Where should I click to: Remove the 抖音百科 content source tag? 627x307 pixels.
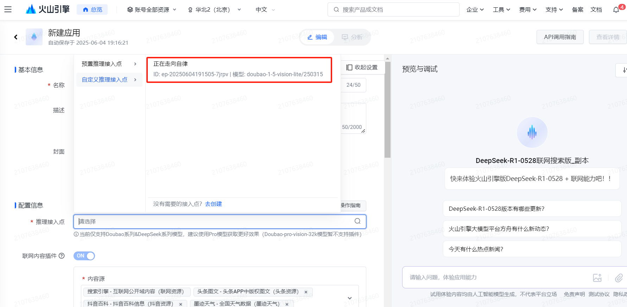[x=180, y=304]
